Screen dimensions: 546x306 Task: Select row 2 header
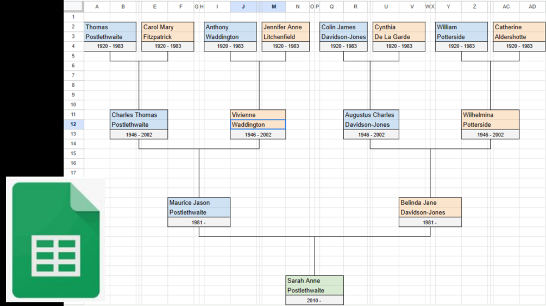tap(73, 27)
